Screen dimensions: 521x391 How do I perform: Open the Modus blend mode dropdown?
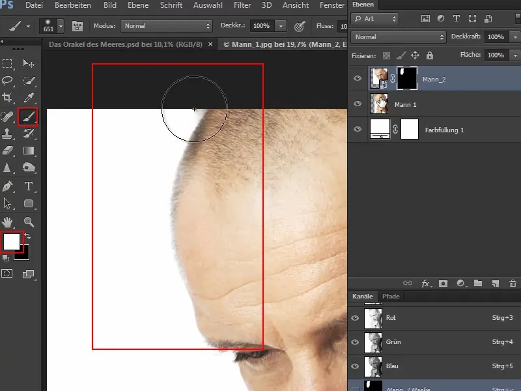(166, 26)
